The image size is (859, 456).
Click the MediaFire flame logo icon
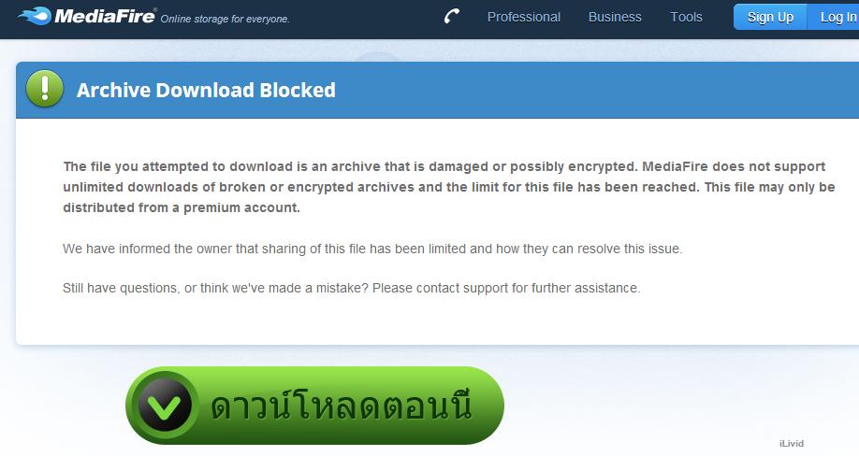35,16
